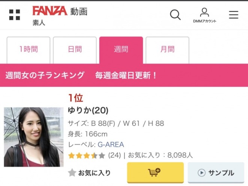Play the サンプル sample video
This screenshot has width=248, height=186.
point(216,172)
